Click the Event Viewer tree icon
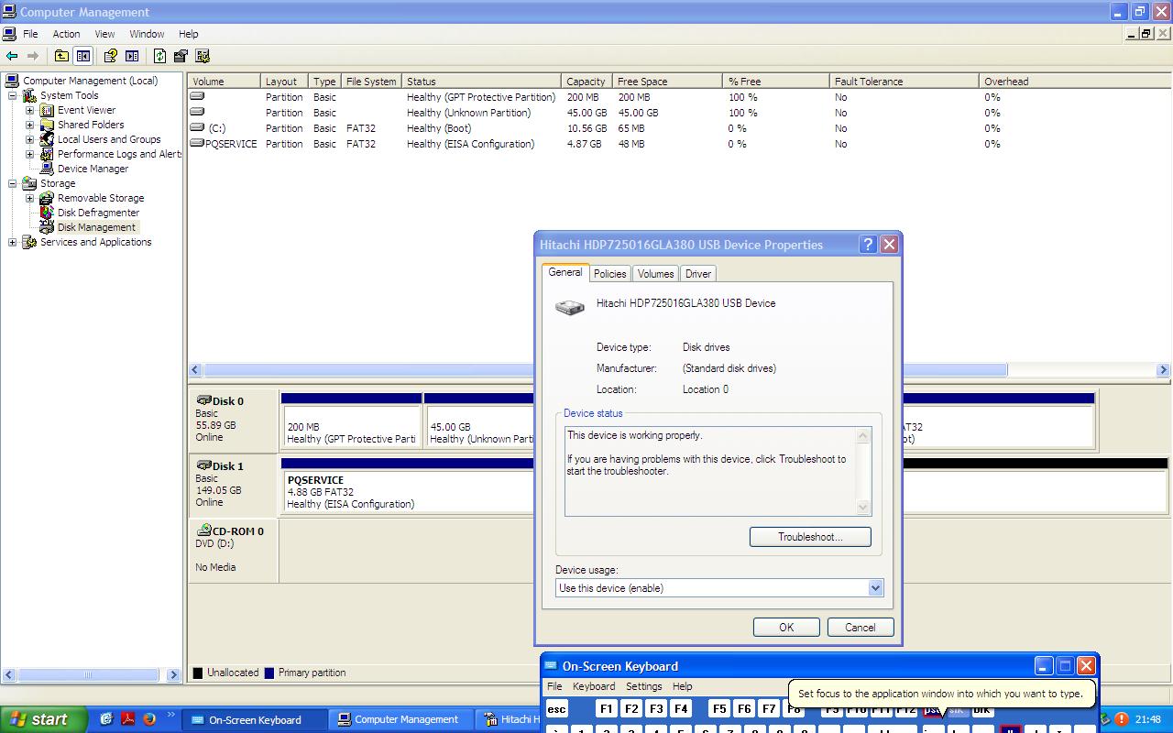Image resolution: width=1173 pixels, height=733 pixels. click(x=47, y=110)
